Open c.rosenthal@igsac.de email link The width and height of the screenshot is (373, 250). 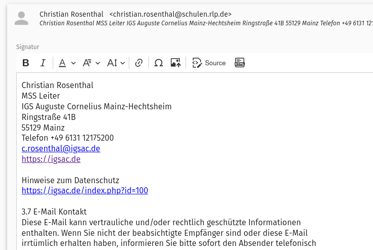(61, 148)
